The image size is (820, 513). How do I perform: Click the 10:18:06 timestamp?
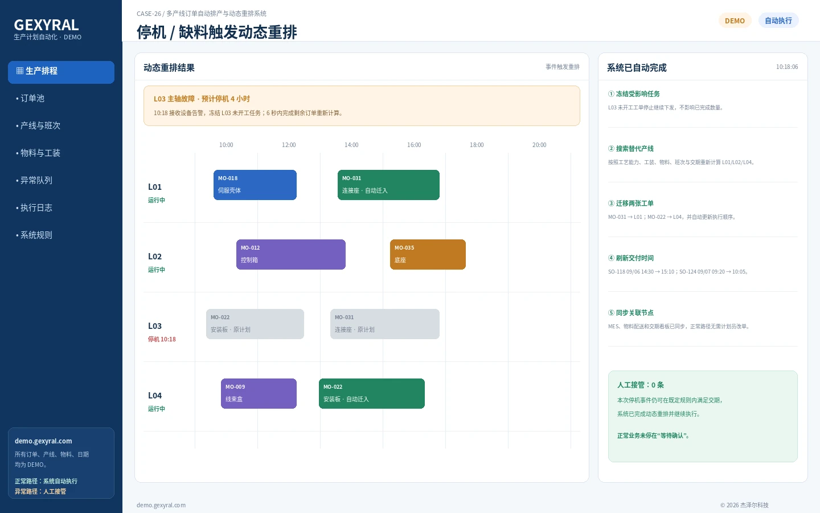787,67
